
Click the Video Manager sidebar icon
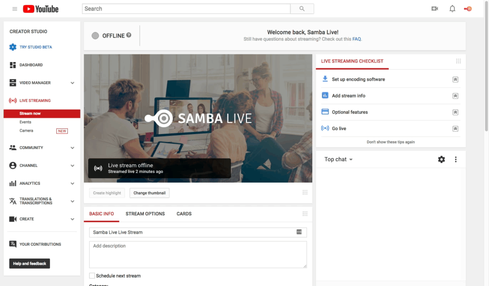pyautogui.click(x=13, y=83)
